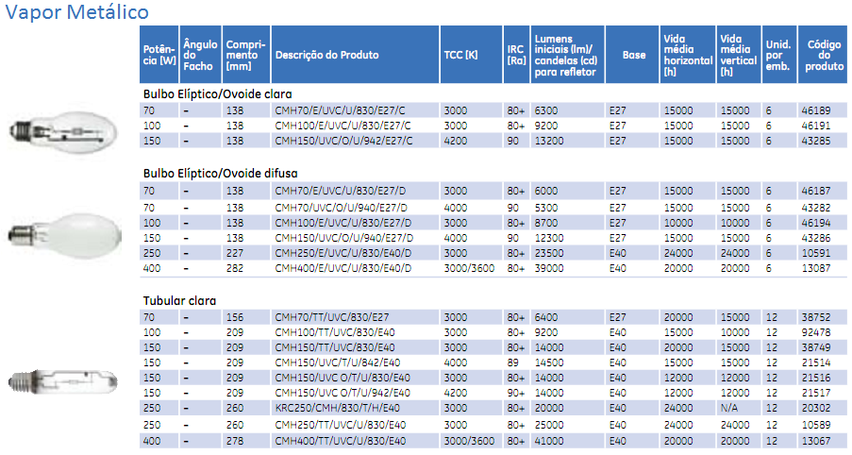Image resolution: width=852 pixels, height=455 pixels.
Task: Click product code 43285
Action: (815, 141)
